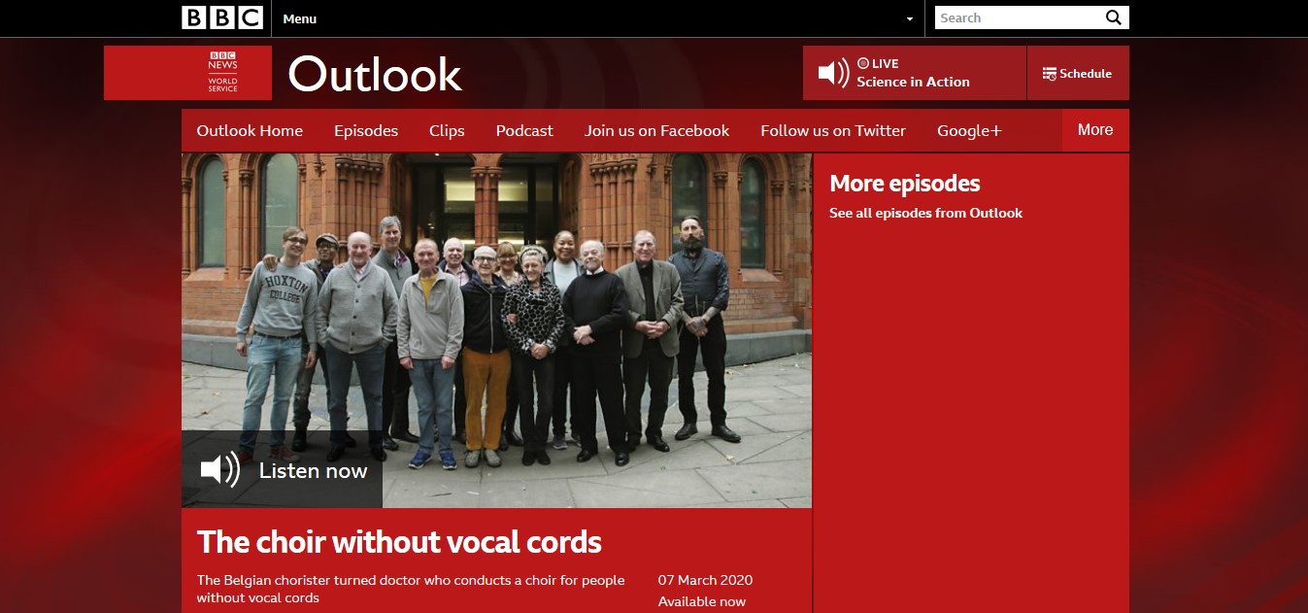Open Science in Action live stream
The width and height of the screenshot is (1308, 613).
913,82
